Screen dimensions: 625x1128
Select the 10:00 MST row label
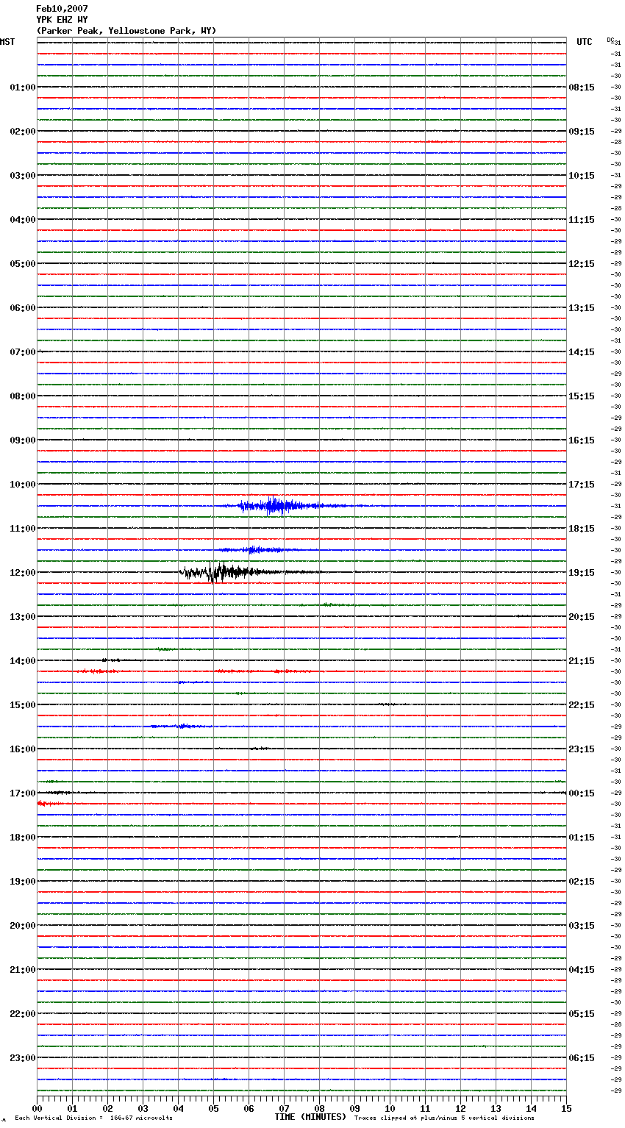[x=22, y=485]
